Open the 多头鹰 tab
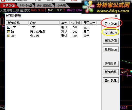132x110 pixels. coord(61,5)
